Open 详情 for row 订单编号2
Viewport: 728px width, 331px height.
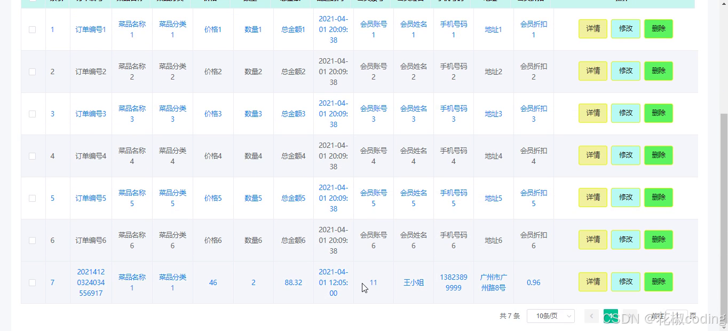(x=593, y=71)
